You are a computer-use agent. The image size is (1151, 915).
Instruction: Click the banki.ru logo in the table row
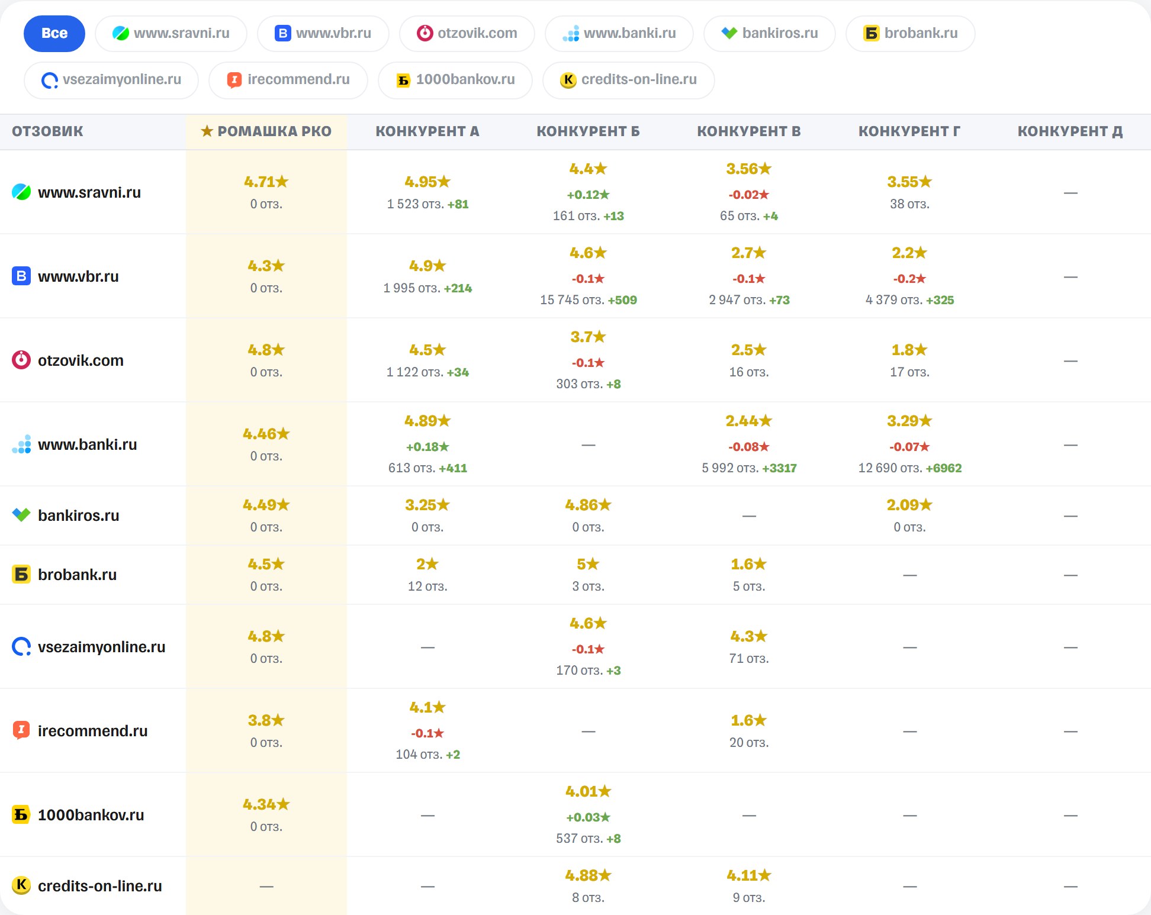(x=21, y=444)
